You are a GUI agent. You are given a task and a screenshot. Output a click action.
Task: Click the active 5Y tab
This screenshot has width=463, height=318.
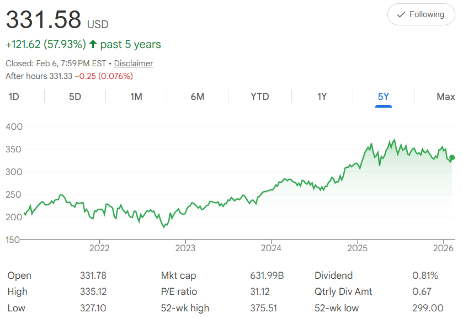(384, 97)
